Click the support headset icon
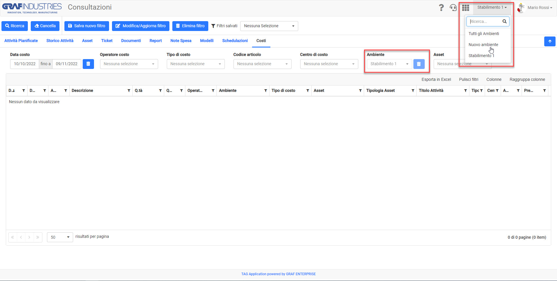Image resolution: width=557 pixels, height=281 pixels. point(453,8)
